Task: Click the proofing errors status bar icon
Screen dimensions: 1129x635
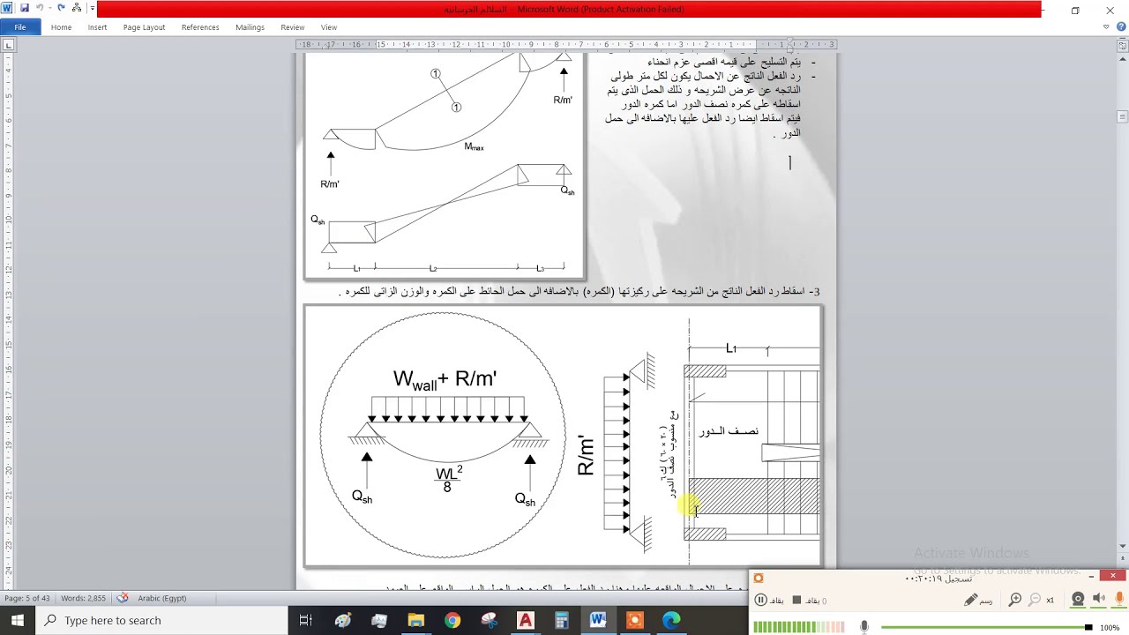Action: coord(123,598)
